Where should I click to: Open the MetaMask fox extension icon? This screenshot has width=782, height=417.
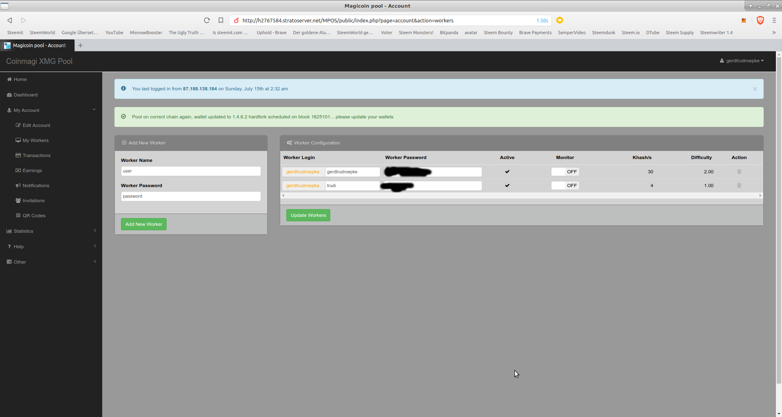(744, 20)
